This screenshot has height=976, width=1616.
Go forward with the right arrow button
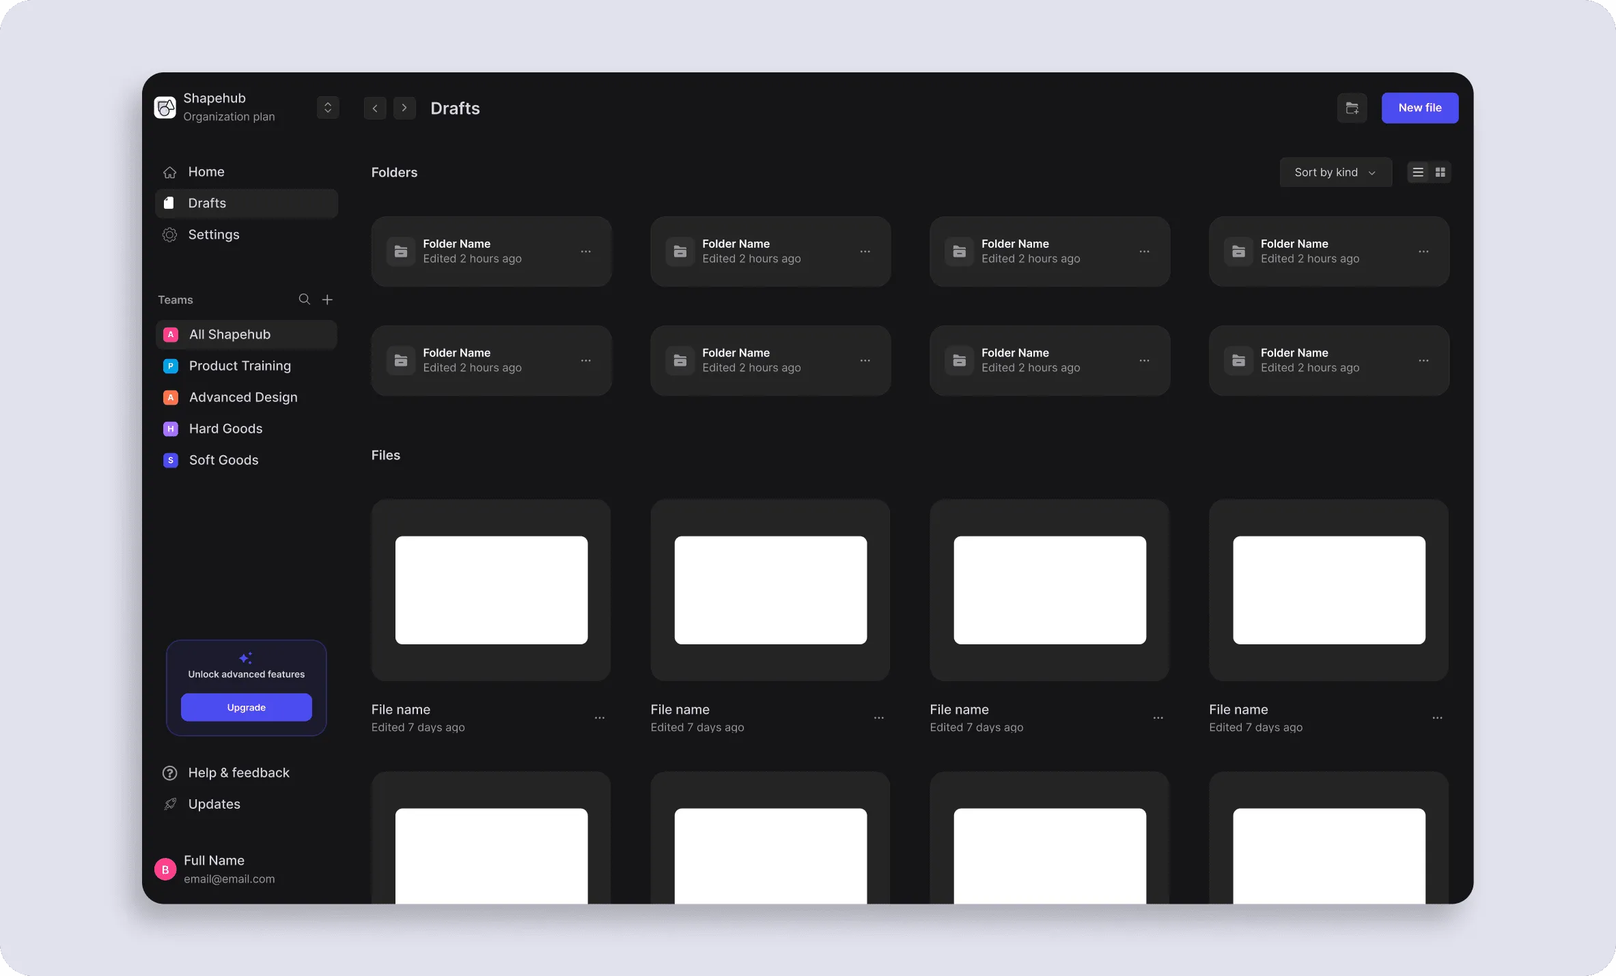[404, 108]
